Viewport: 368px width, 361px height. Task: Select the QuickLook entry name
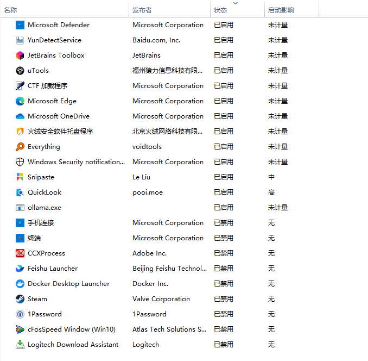pos(45,192)
